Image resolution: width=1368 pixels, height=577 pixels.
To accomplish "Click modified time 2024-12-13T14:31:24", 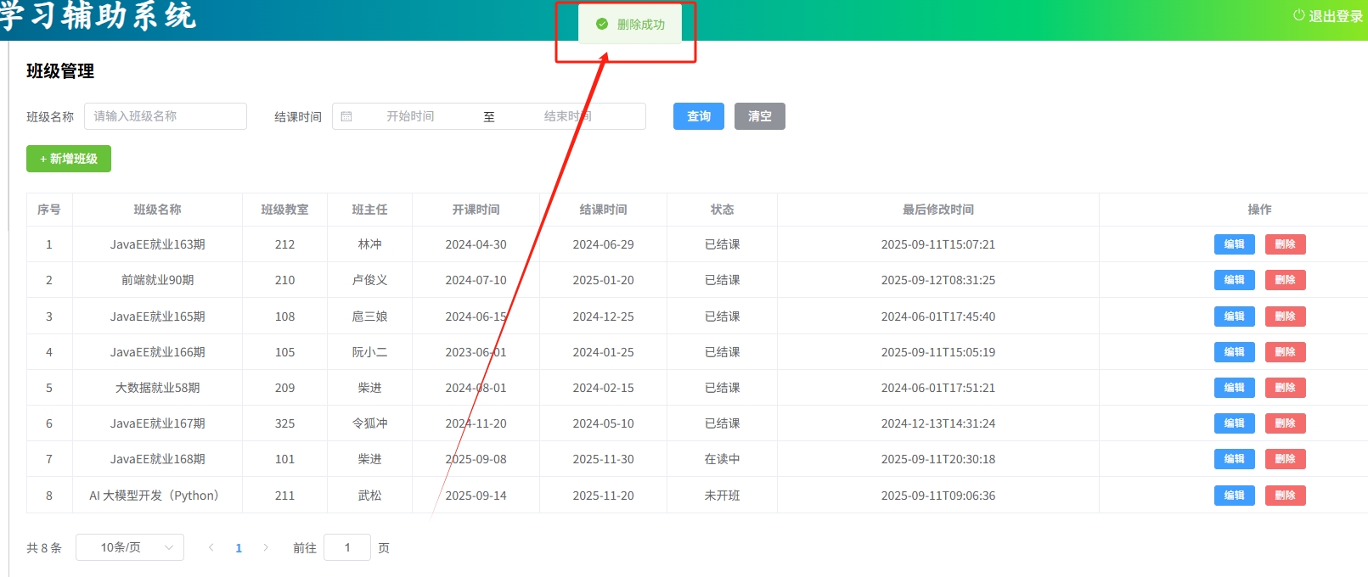I will click(x=938, y=423).
